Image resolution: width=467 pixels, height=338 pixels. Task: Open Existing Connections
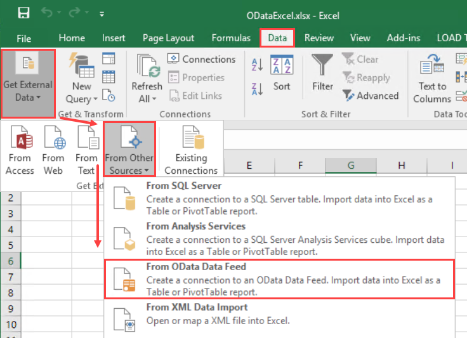coord(191,150)
